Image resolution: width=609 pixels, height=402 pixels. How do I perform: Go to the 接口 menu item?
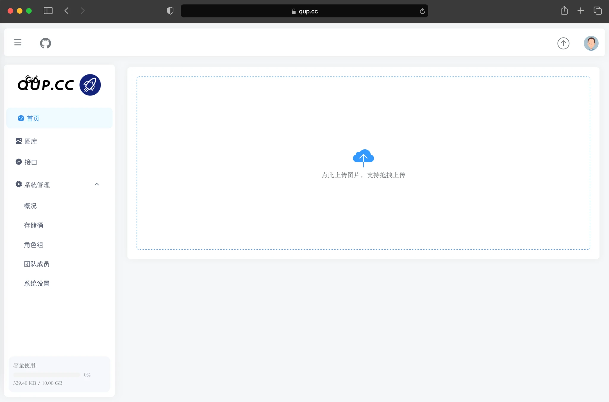pos(30,162)
